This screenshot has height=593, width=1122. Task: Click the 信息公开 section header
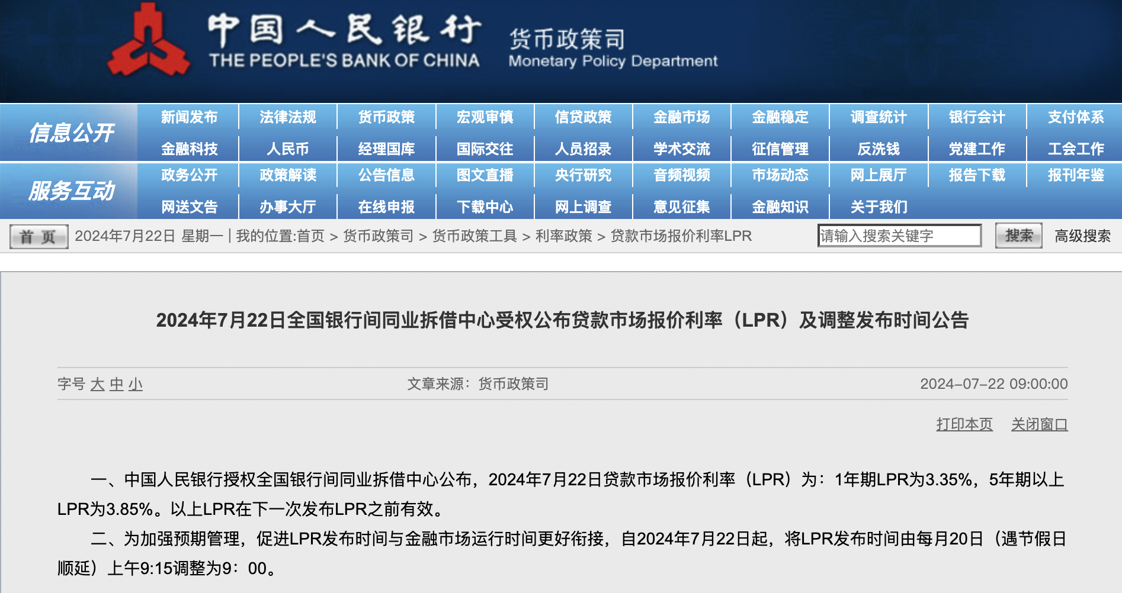71,133
